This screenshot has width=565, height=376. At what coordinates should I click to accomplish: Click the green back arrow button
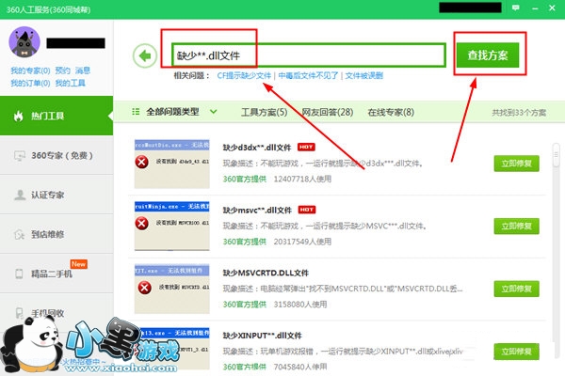click(145, 55)
